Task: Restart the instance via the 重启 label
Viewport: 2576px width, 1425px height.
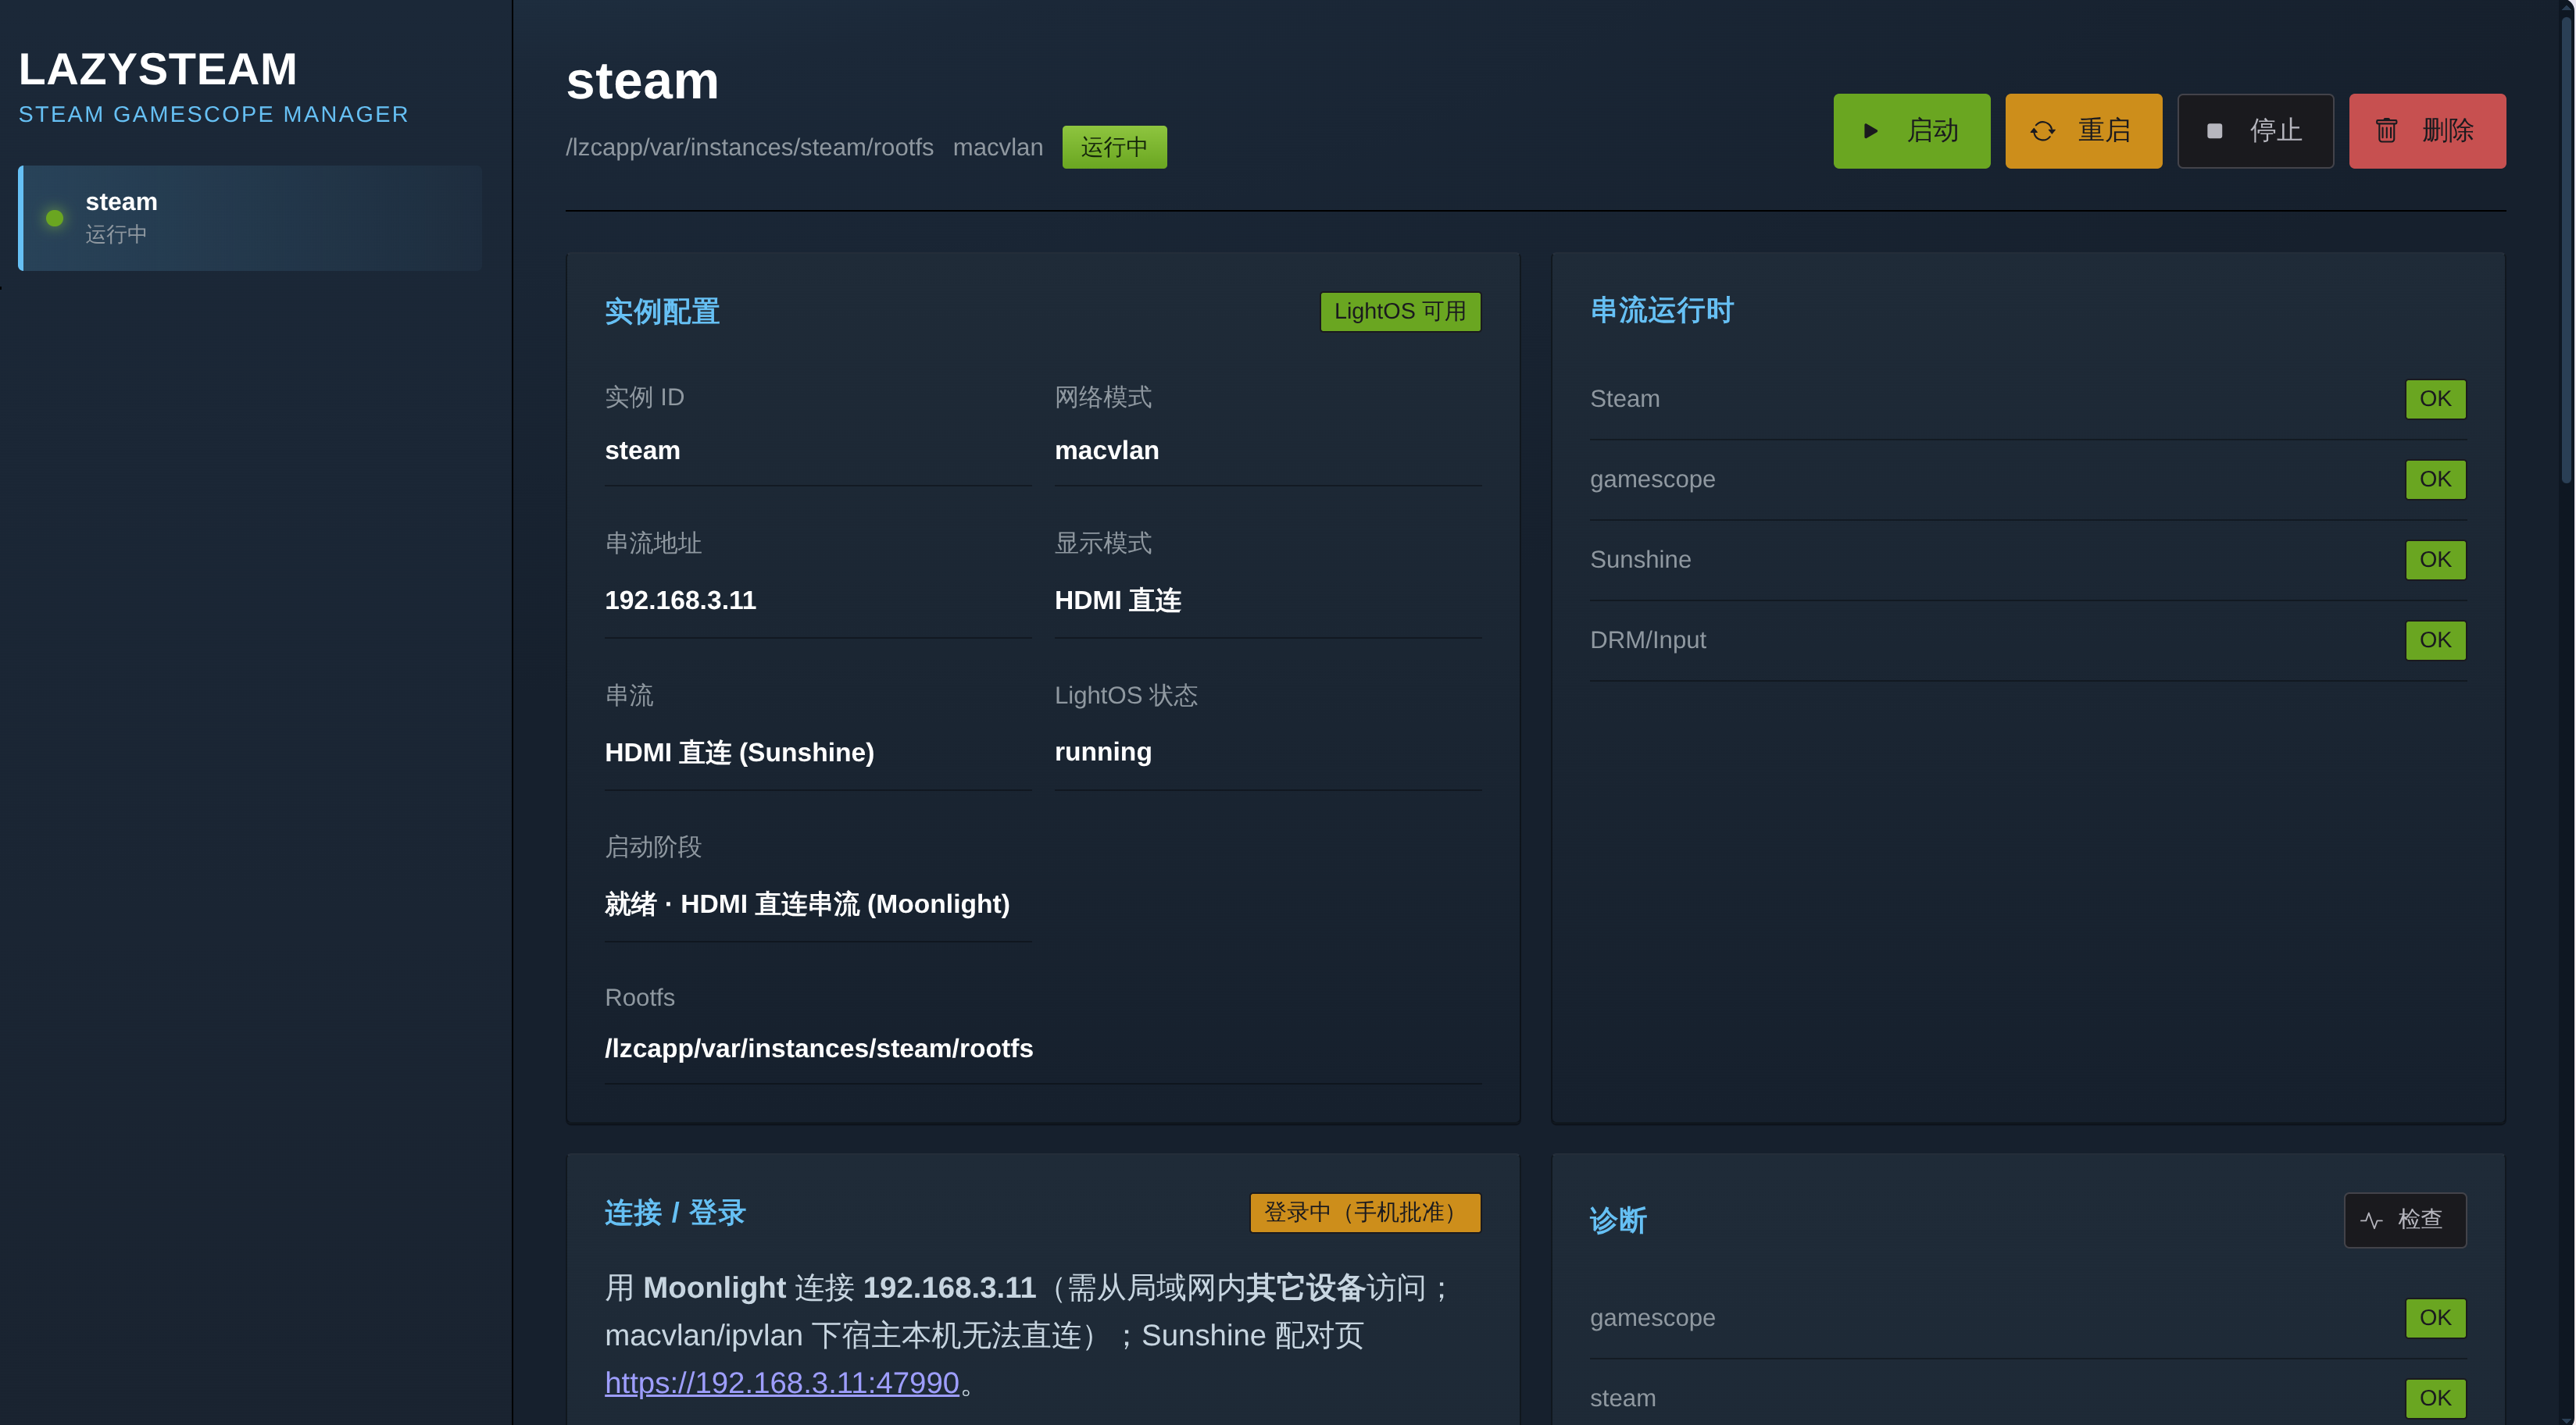Action: click(2104, 131)
